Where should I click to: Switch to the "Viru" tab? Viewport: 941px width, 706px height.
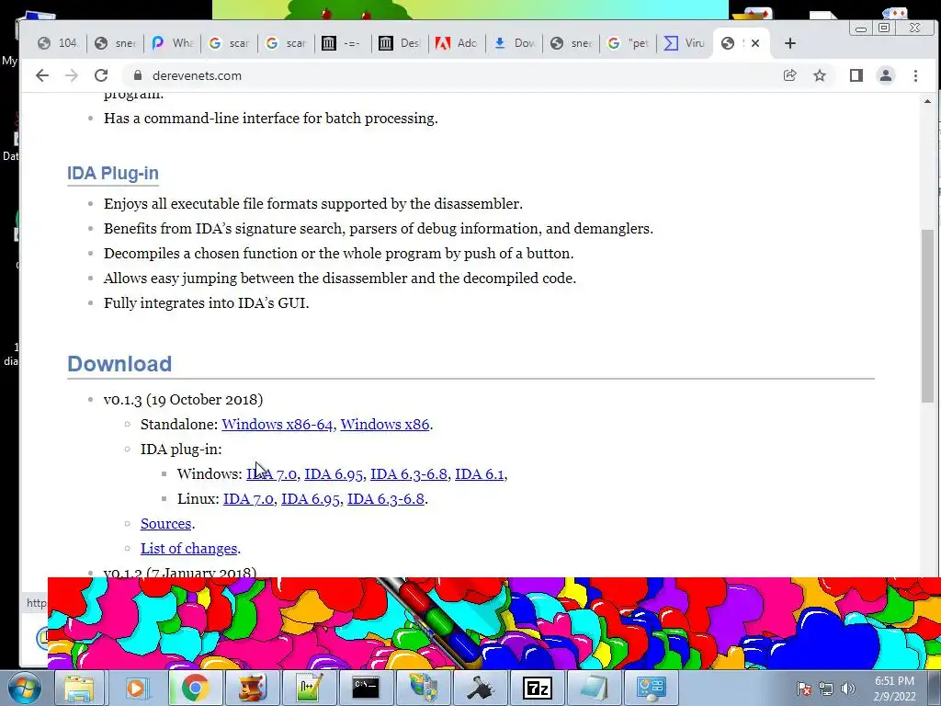tap(686, 43)
